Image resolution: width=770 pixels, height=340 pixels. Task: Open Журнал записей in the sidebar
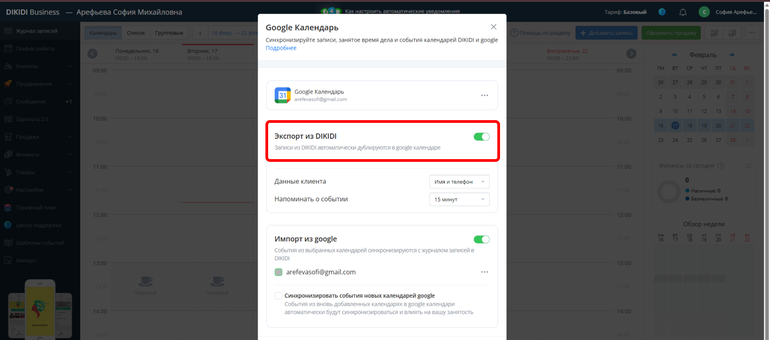pos(36,31)
